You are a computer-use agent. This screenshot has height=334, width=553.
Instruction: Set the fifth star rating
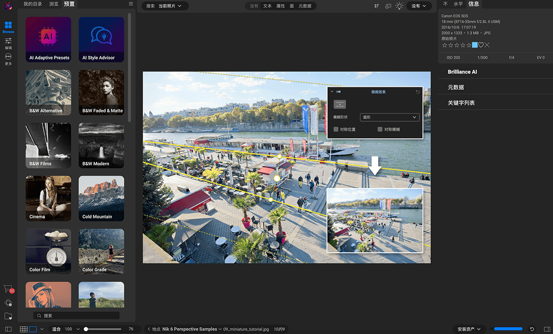[469, 45]
